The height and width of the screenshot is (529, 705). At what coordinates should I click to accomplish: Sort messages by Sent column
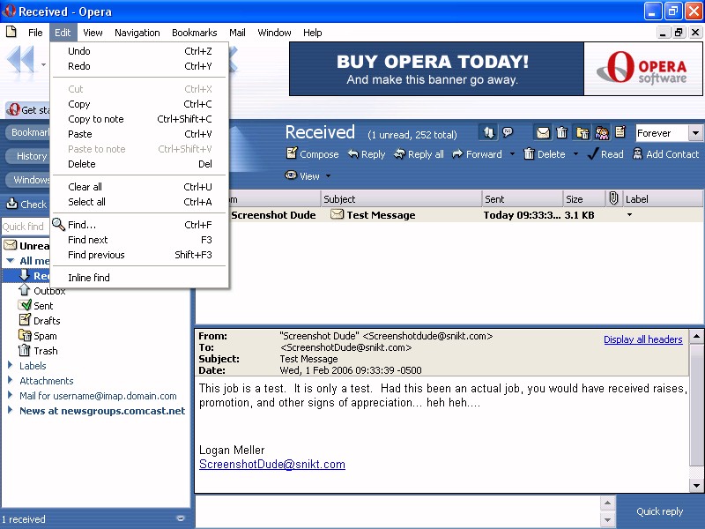coord(522,199)
